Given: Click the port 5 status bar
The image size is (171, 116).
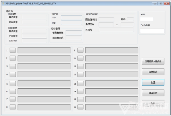Looking at the screenshot, I should pos(44,84).
